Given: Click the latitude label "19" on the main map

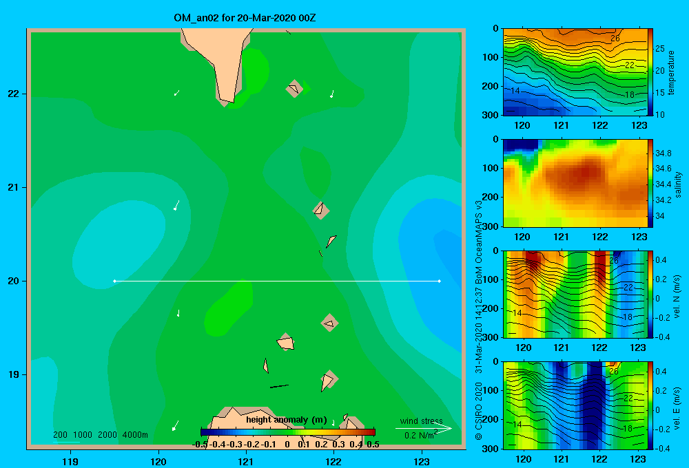Looking at the screenshot, I should tap(14, 374).
